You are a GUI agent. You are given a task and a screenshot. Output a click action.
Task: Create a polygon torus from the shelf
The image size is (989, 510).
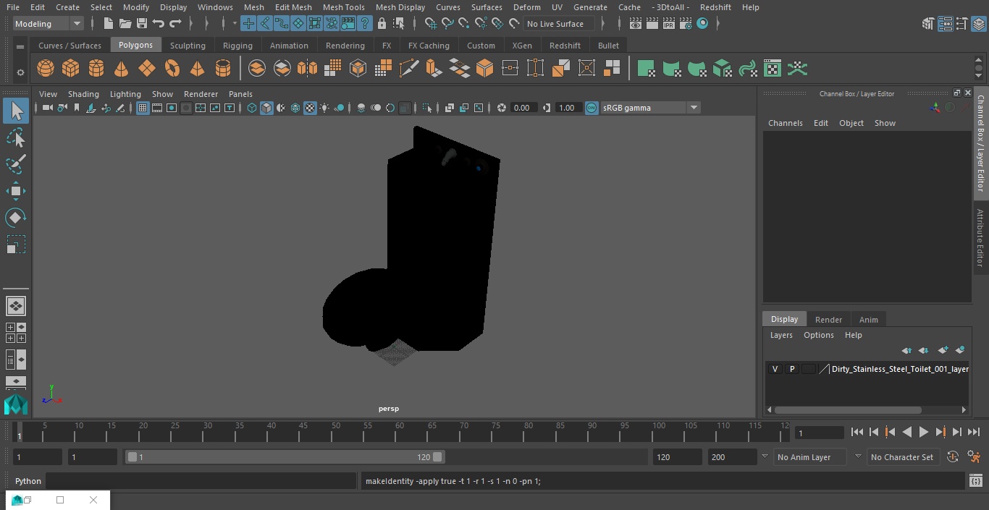point(172,69)
